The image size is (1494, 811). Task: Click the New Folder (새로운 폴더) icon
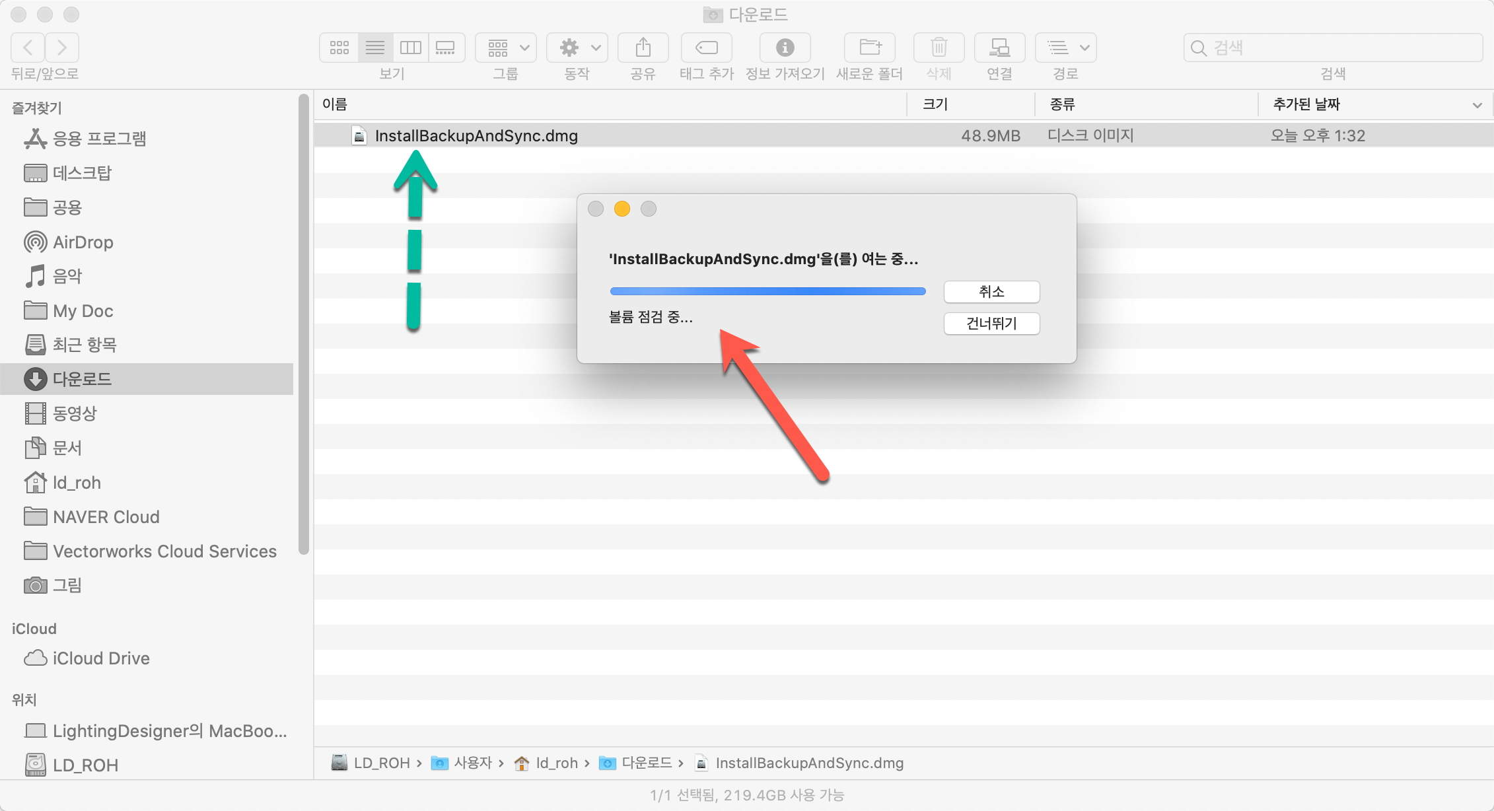[870, 48]
